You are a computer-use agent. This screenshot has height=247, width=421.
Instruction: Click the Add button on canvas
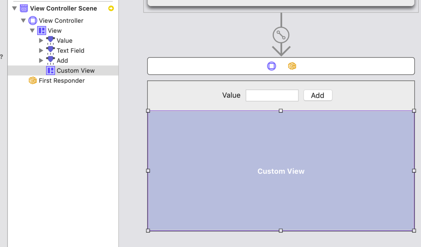pyautogui.click(x=318, y=95)
